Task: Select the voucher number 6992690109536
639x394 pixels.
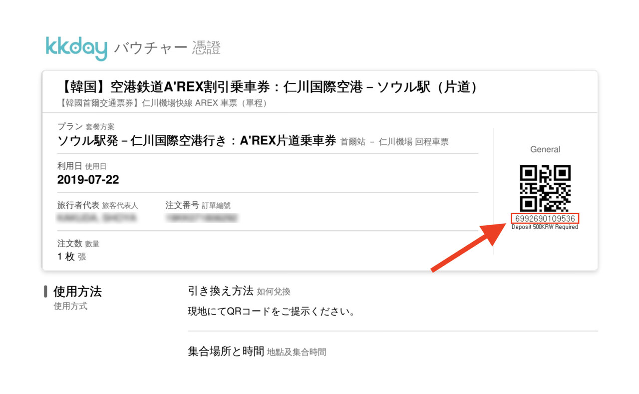Action: [x=545, y=219]
